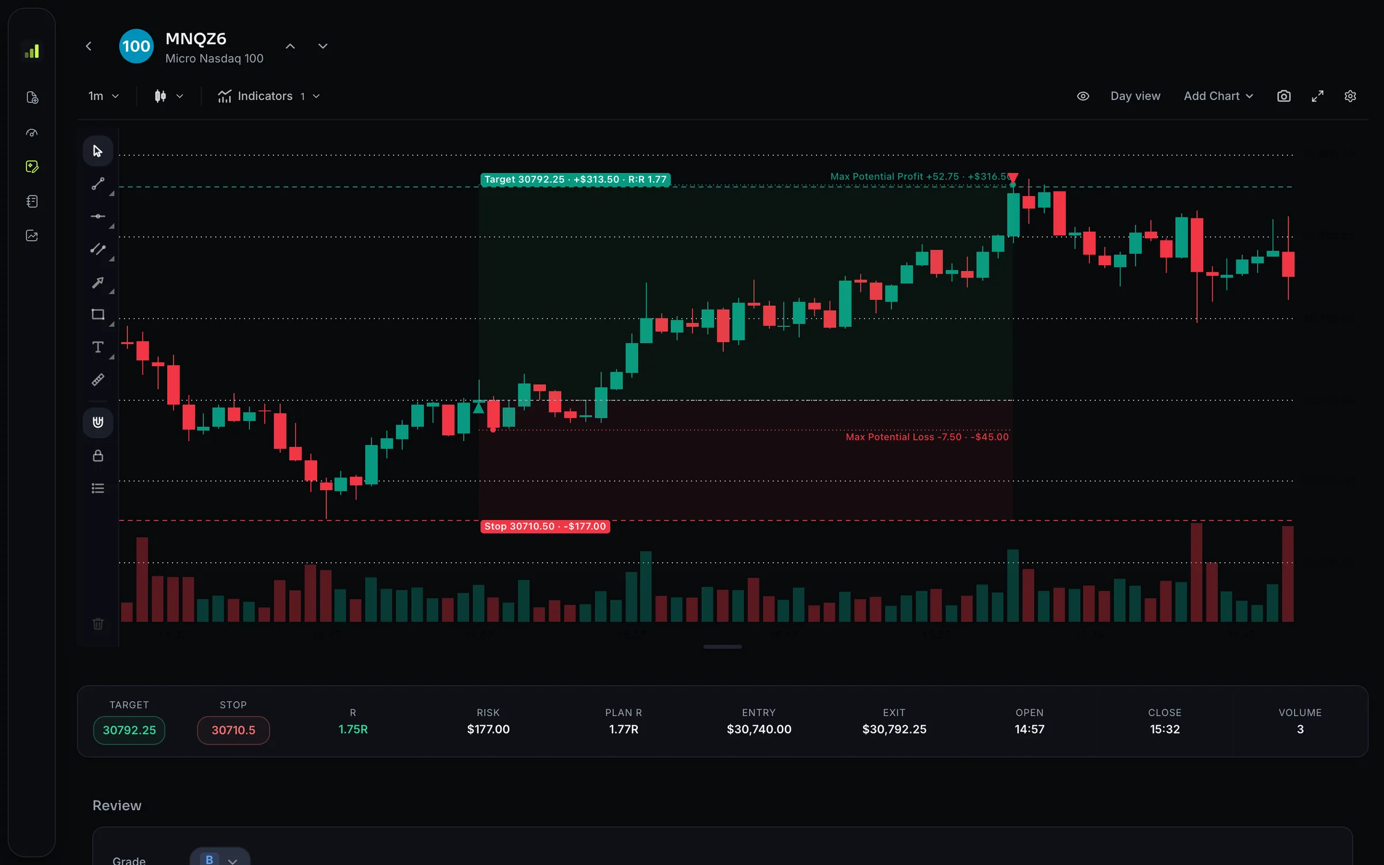1384x865 pixels.
Task: Open the dashboard gauge sidebar item
Action: [x=32, y=133]
